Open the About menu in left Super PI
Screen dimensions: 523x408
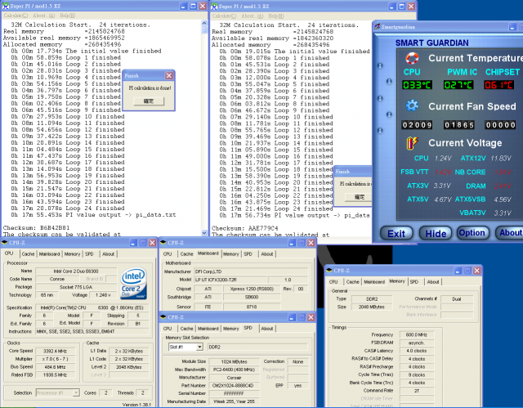(x=43, y=16)
